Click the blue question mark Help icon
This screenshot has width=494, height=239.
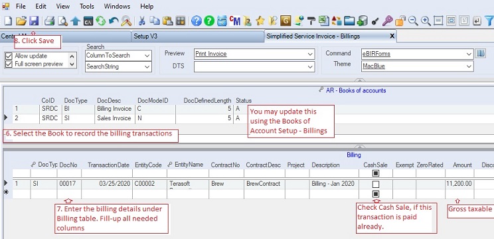197,21
